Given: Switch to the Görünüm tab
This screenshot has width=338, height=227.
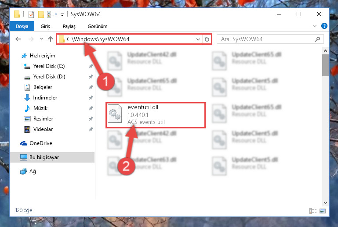Looking at the screenshot, I should pyautogui.click(x=98, y=26).
